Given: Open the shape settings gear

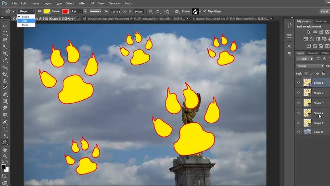Looking at the screenshot, I should [x=177, y=12].
